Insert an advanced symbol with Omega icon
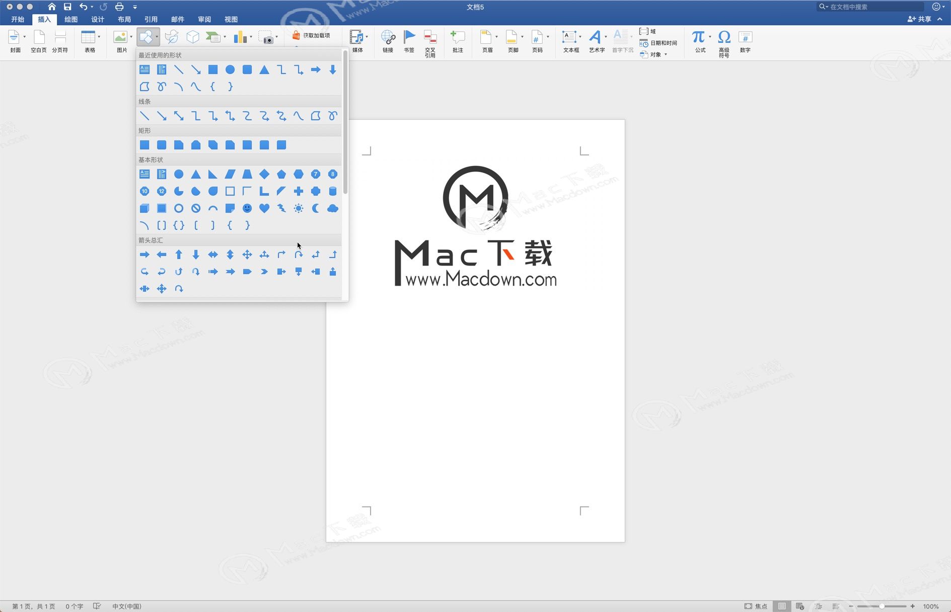This screenshot has height=612, width=951. 724,44
